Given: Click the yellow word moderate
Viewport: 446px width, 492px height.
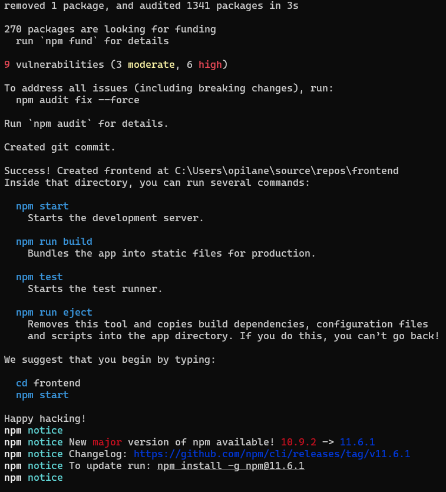Looking at the screenshot, I should [151, 65].
